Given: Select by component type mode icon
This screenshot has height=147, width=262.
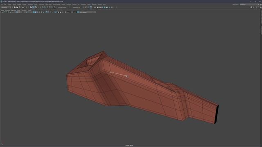Looking at the screenshot, I should click(x=36, y=7).
